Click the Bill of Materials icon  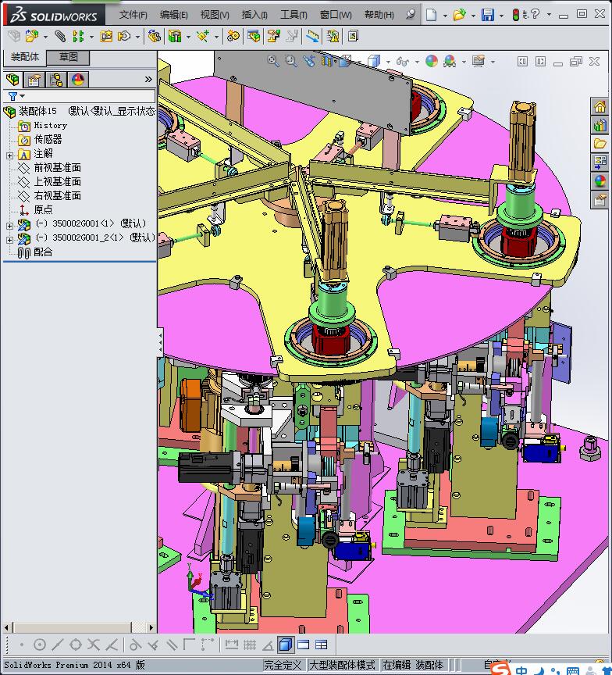coord(254,36)
